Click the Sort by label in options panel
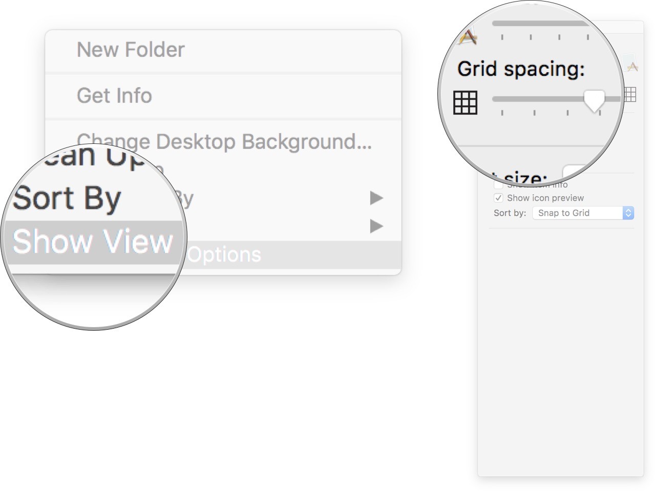655x491 pixels. tap(510, 213)
